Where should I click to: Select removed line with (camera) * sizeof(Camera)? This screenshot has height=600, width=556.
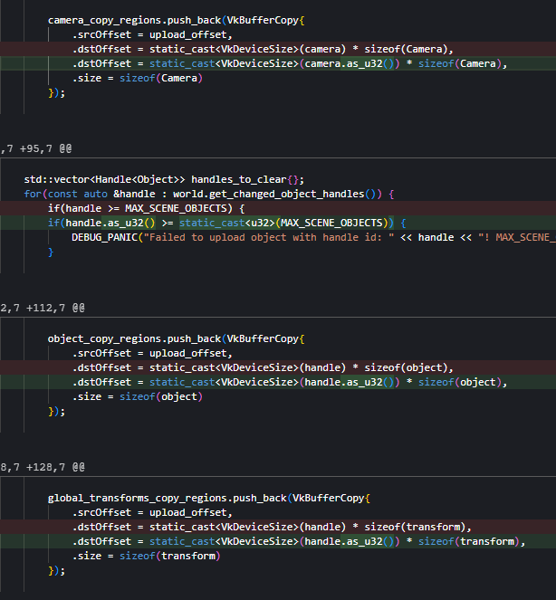point(263,49)
